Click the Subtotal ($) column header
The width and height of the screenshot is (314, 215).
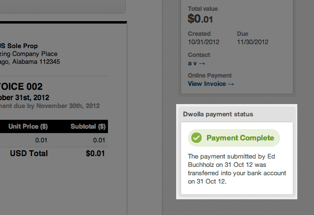point(88,127)
